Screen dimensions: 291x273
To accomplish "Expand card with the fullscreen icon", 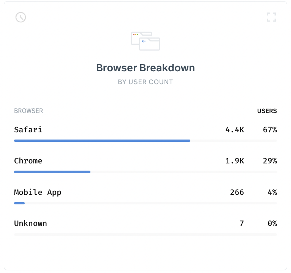I will pyautogui.click(x=271, y=17).
